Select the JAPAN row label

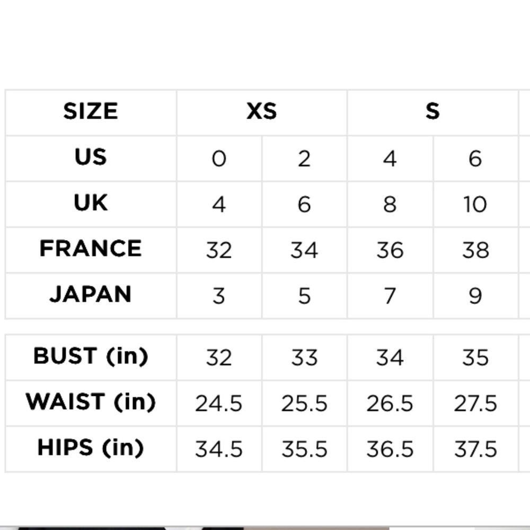tap(91, 295)
